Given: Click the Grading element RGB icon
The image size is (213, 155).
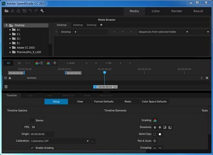Looking at the screenshot, I should (x=155, y=121).
